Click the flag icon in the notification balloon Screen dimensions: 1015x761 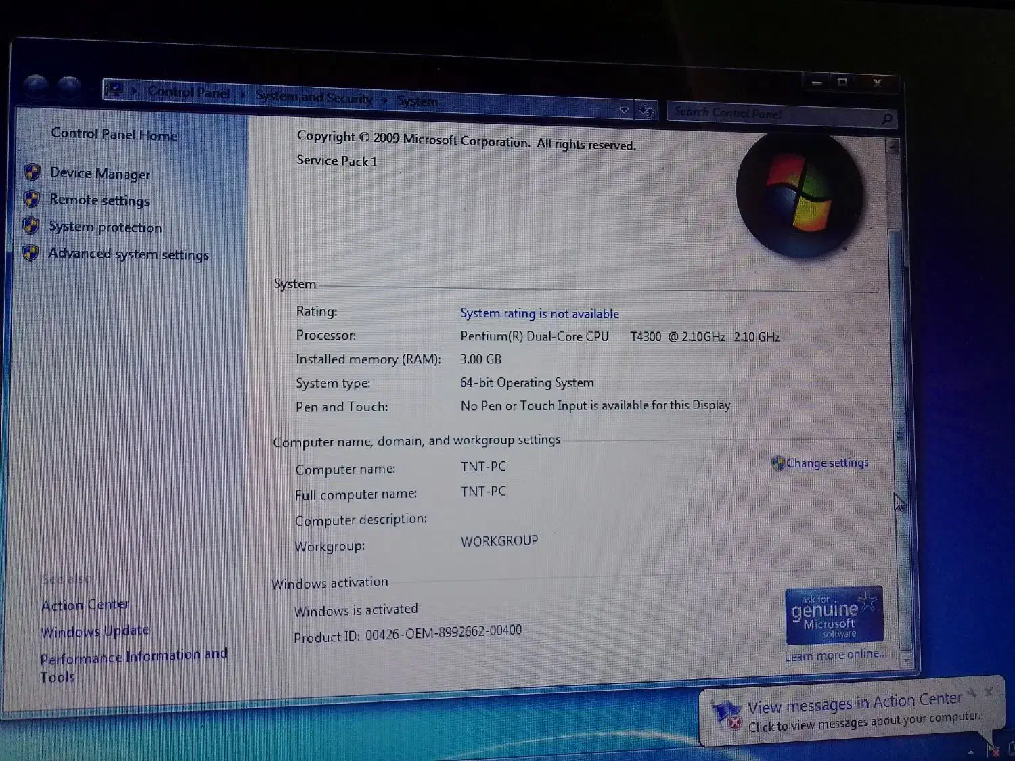(x=727, y=714)
